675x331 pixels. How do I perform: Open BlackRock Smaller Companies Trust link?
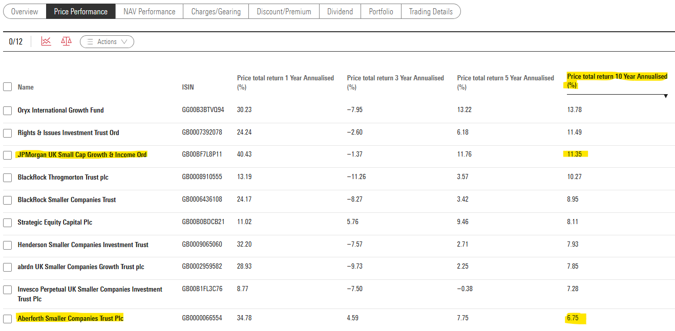tap(67, 200)
